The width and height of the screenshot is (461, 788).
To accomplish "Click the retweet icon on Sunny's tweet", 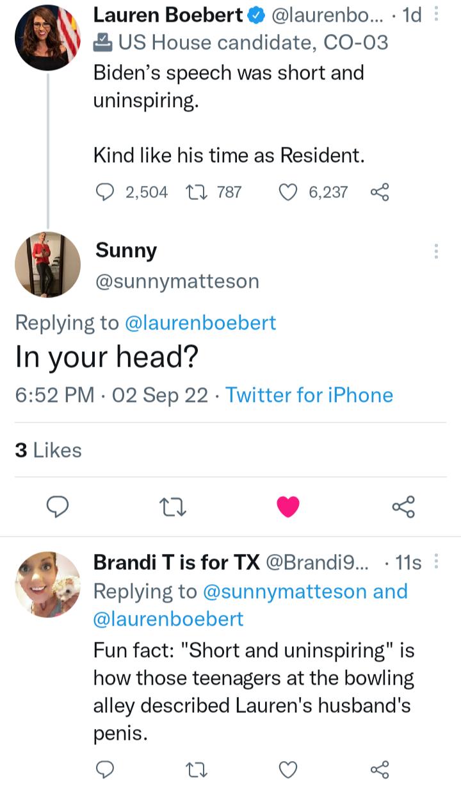I will click(173, 507).
